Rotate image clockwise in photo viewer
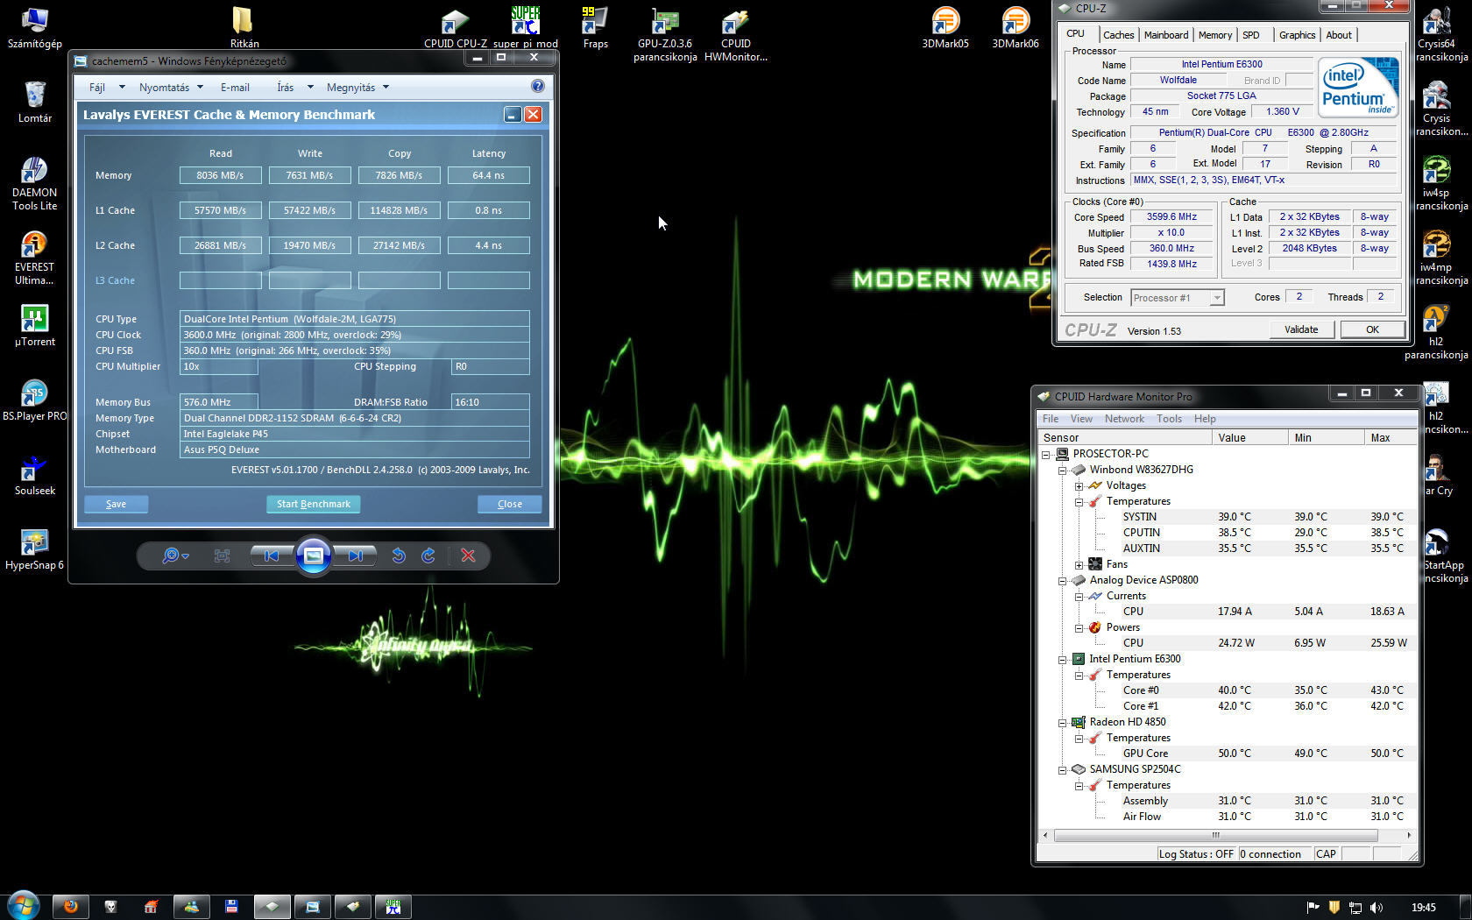Image resolution: width=1472 pixels, height=920 pixels. (428, 556)
